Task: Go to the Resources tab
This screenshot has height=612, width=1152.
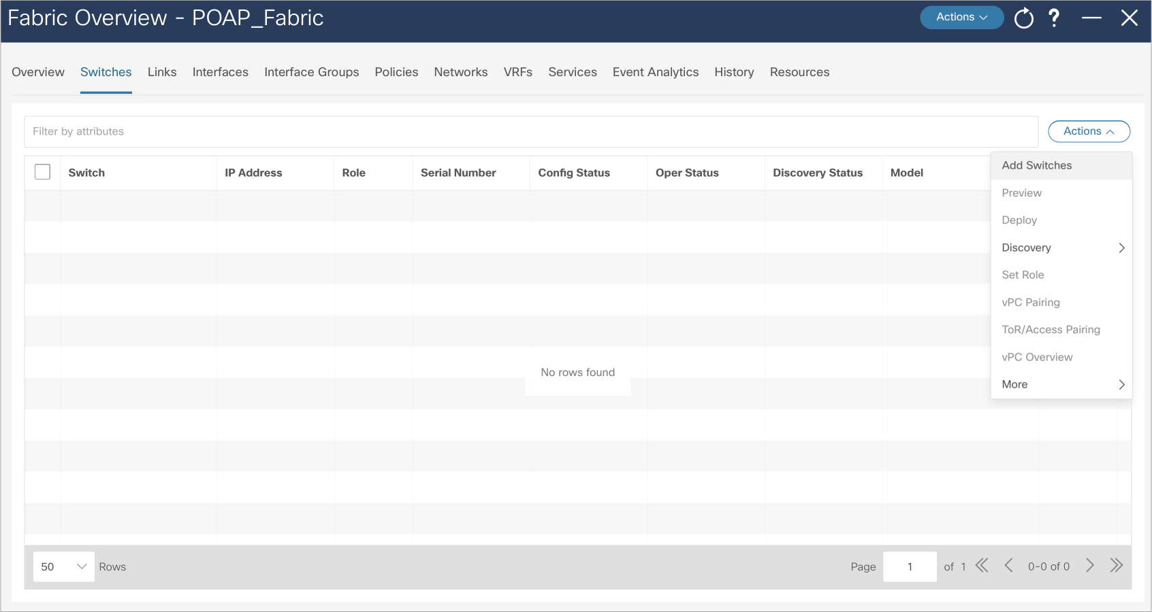Action: point(800,72)
